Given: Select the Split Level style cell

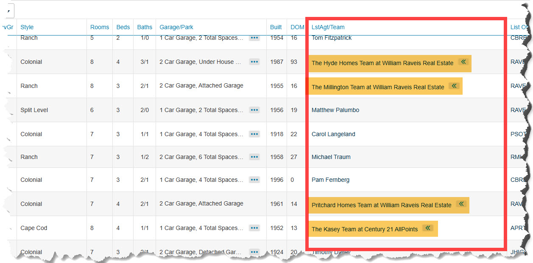Looking at the screenshot, I should tap(34, 110).
